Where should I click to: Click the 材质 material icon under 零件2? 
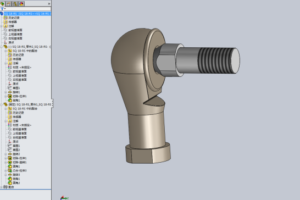[x=10, y=68]
